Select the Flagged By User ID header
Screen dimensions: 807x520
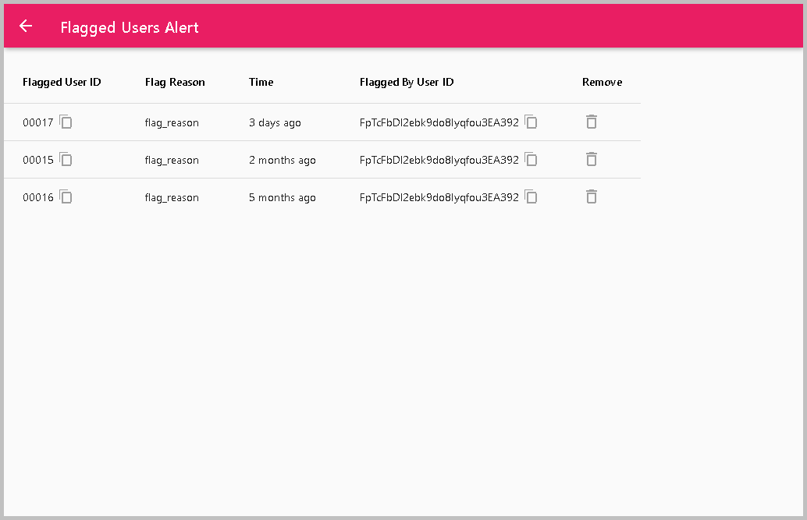pyautogui.click(x=407, y=83)
